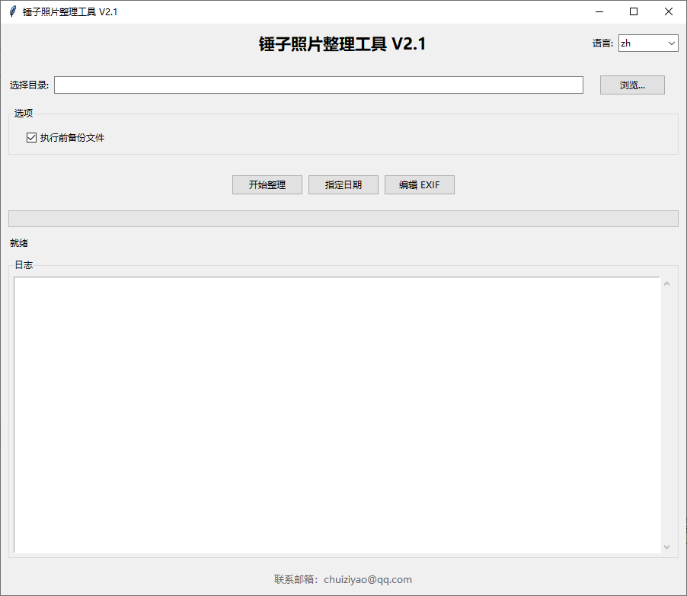687x596 pixels.
Task: Click the zh language combo box text
Action: (641, 43)
